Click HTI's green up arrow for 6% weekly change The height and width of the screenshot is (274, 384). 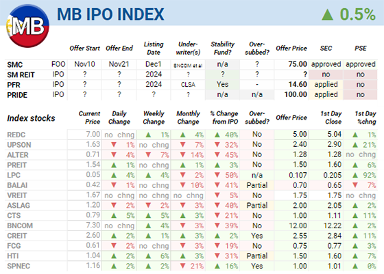tap(148, 256)
